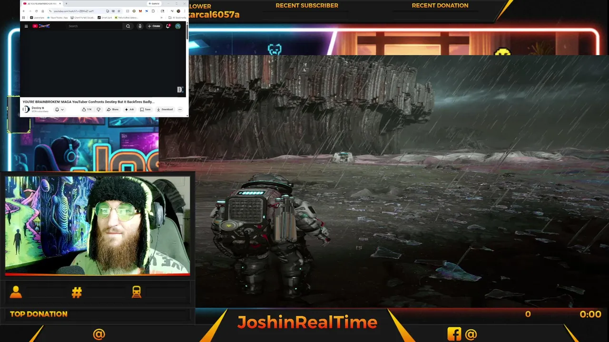Viewport: 609px width, 342px height.
Task: Open the All Bookmarks folder
Action: tap(177, 18)
